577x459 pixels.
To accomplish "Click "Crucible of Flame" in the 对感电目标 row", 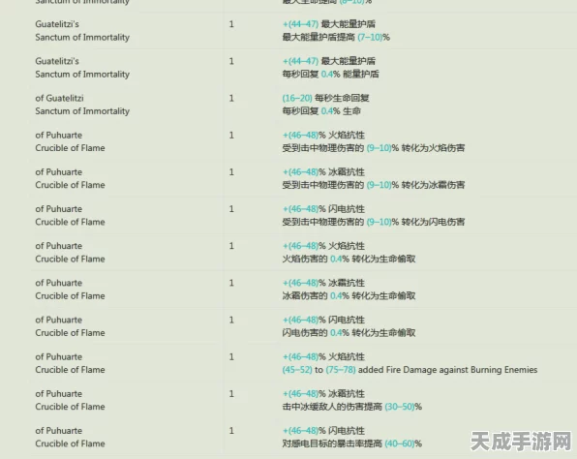I will tap(70, 444).
